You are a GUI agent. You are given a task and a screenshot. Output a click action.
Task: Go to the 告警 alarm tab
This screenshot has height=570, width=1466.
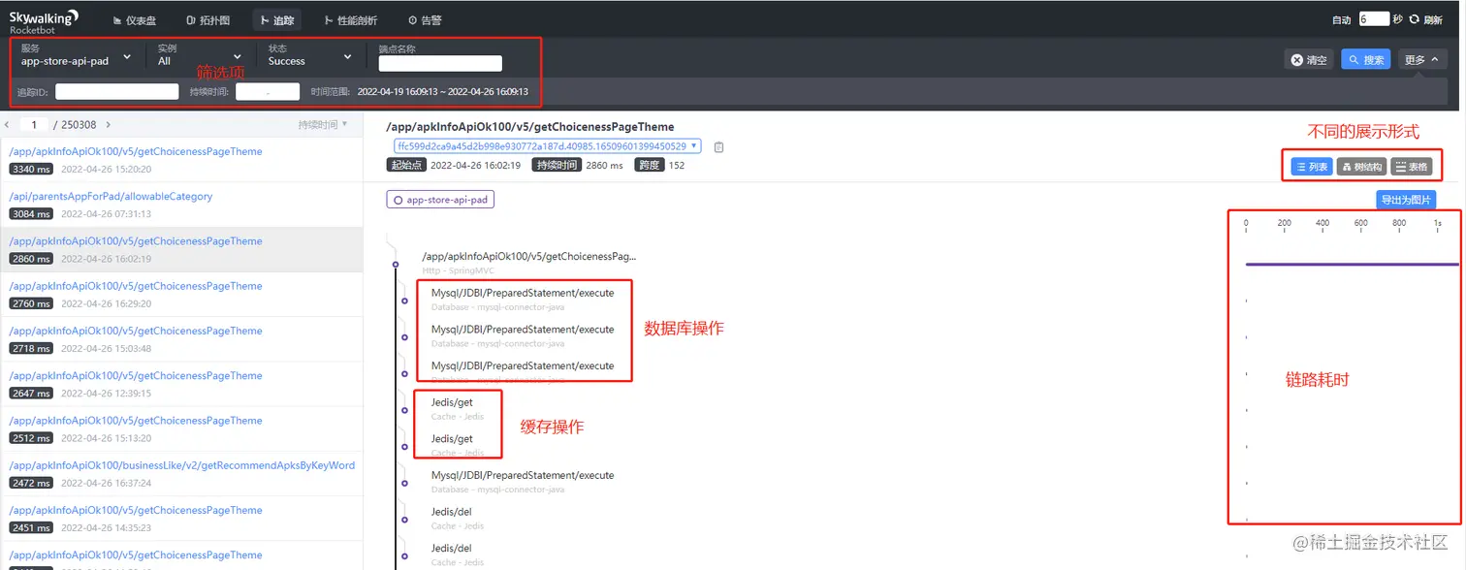(x=425, y=20)
